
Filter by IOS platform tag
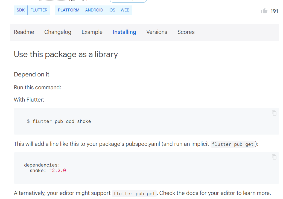(x=112, y=10)
